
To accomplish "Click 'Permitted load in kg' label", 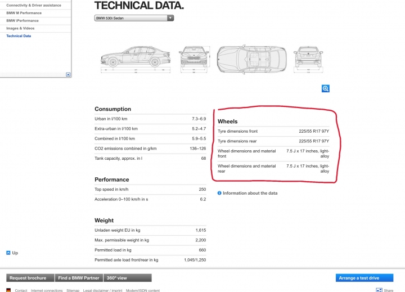I will pyautogui.click(x=113, y=250).
